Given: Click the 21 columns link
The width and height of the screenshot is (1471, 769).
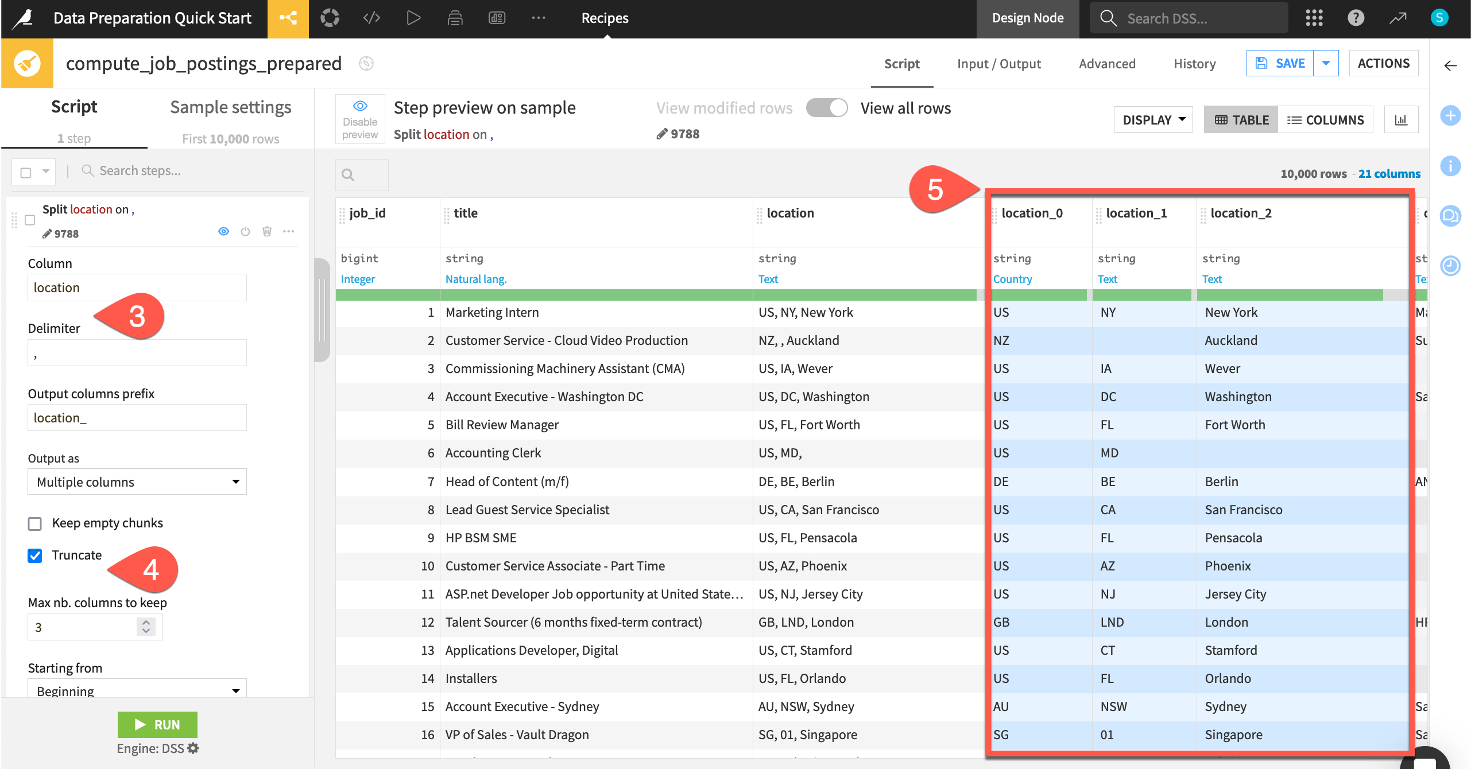Looking at the screenshot, I should pos(1389,174).
